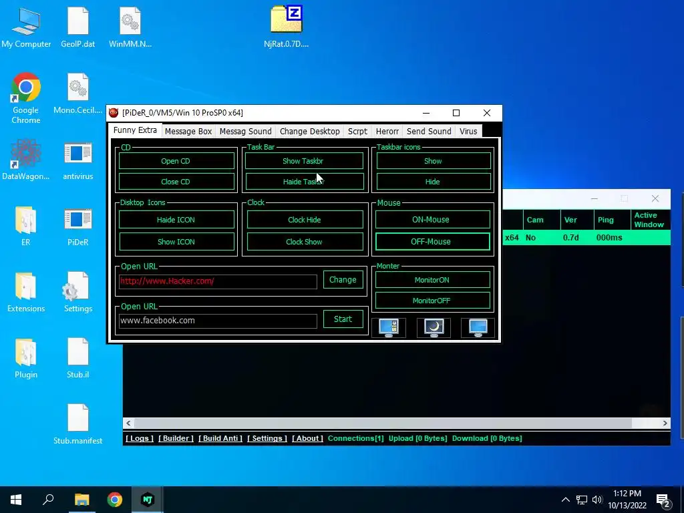
Task: Click Start beside the facebook.com URL
Action: pos(343,319)
